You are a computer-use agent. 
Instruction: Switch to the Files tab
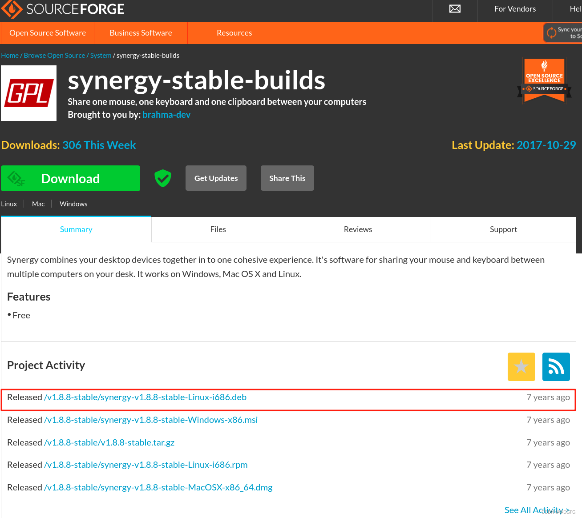(x=218, y=229)
